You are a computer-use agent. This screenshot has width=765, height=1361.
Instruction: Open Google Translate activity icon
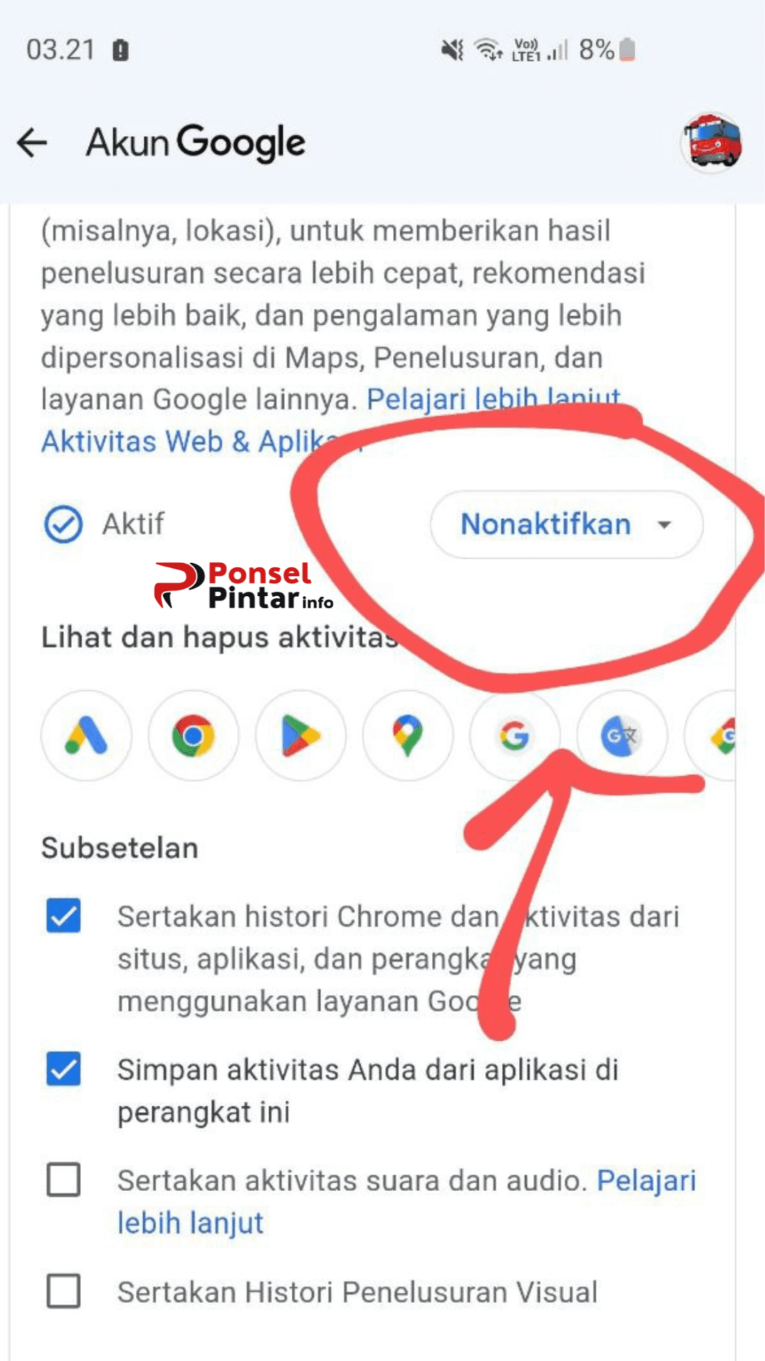click(x=622, y=735)
